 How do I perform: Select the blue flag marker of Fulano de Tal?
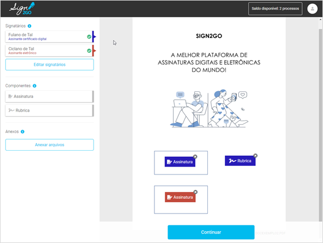[94, 37]
